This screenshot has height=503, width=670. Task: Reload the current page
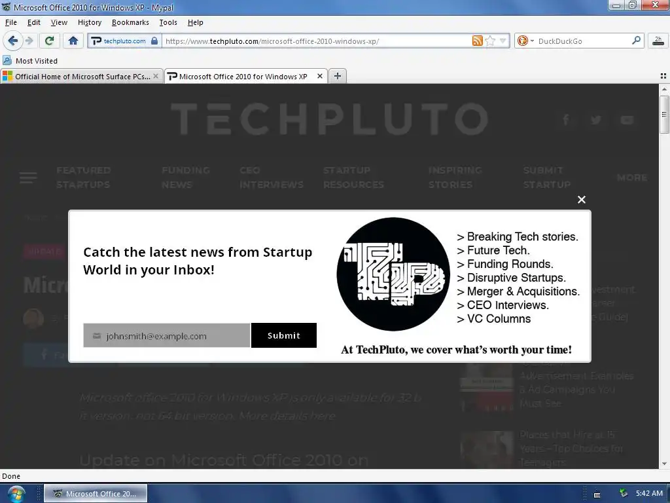coord(49,41)
